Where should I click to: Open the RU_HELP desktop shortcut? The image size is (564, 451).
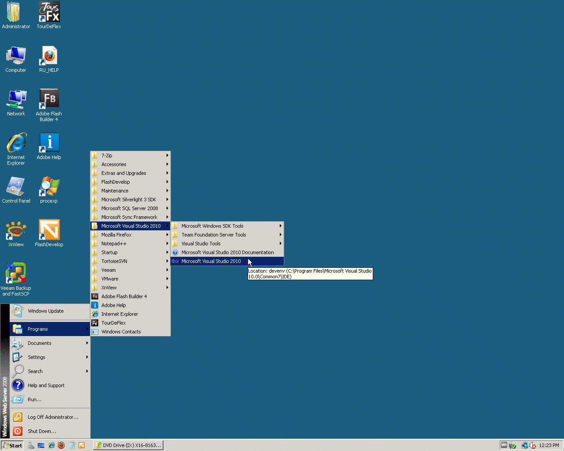49,59
